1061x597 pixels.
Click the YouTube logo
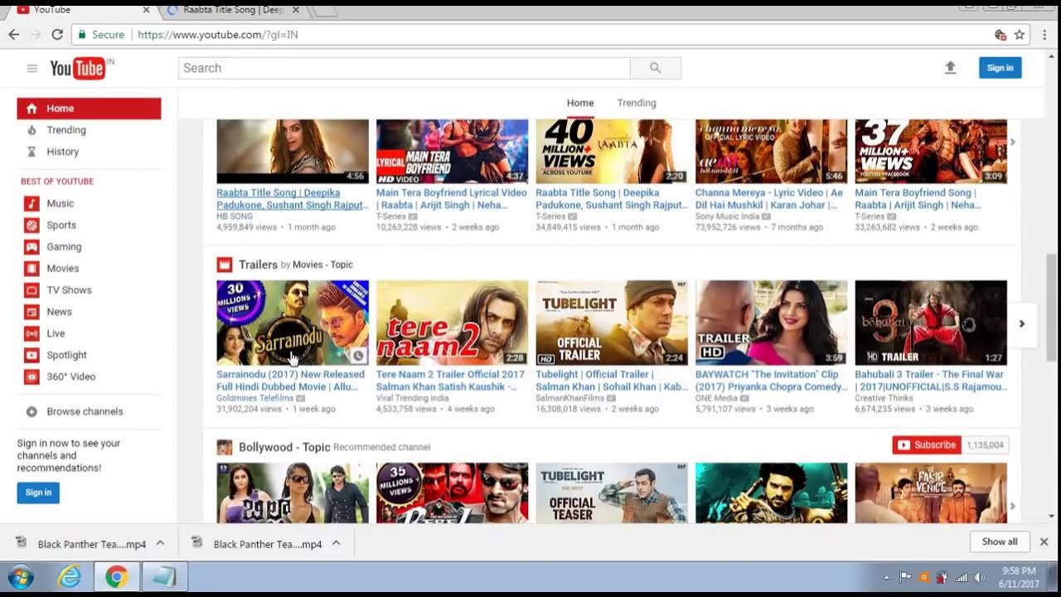(80, 68)
